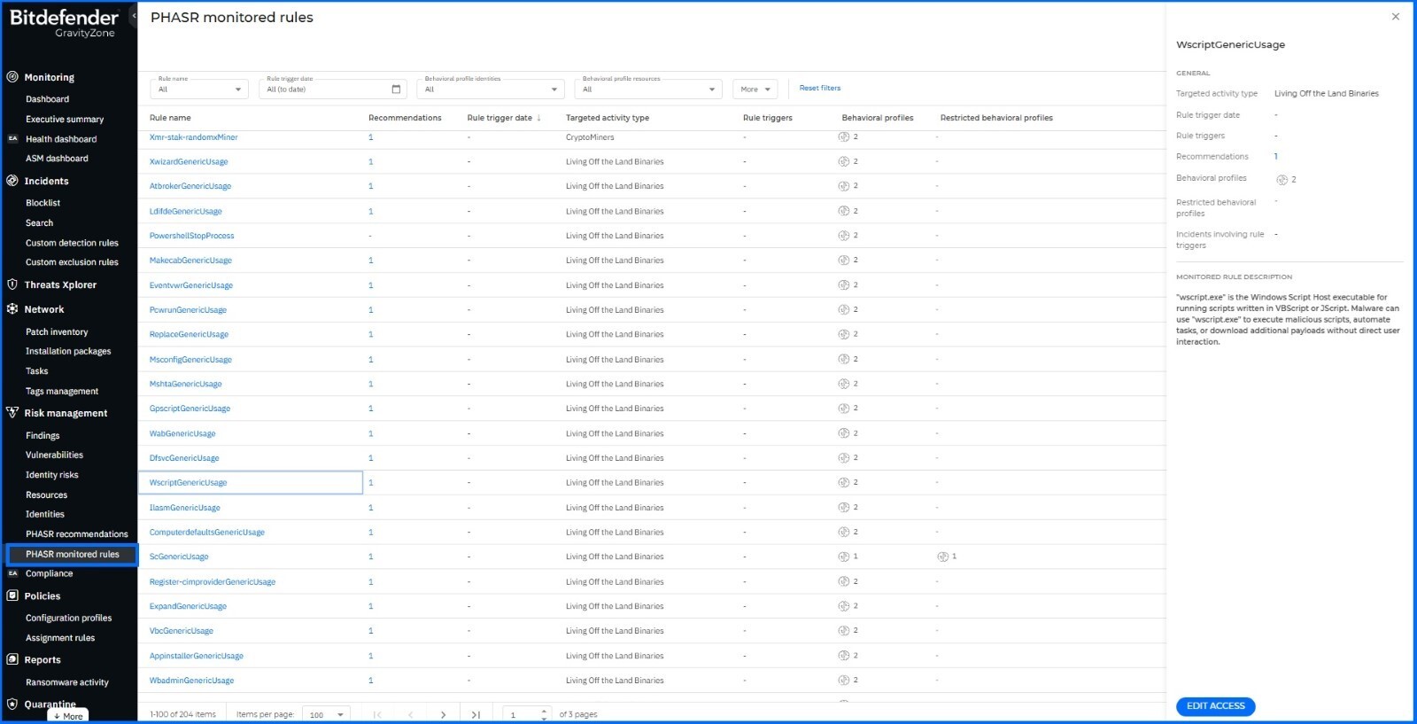
Task: Expand the Rule name filter dropdown
Action: [237, 90]
